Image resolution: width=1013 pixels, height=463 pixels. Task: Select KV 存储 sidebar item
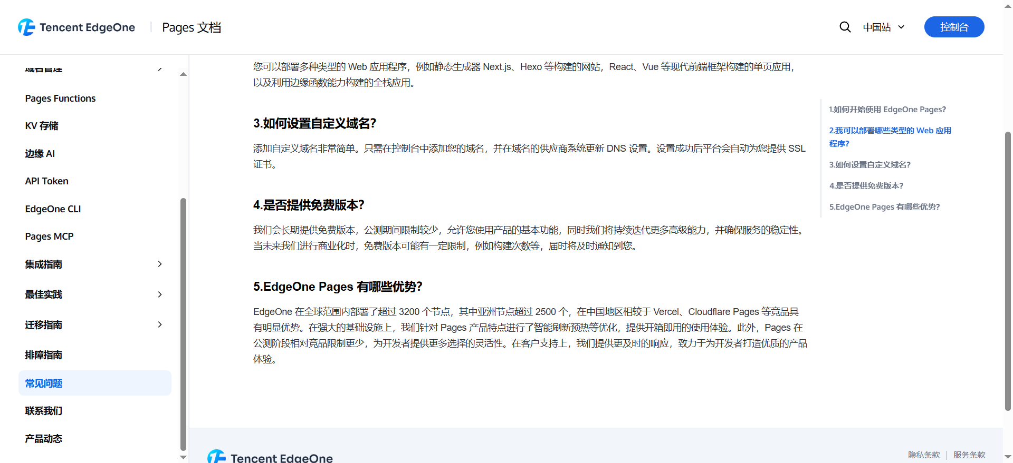42,126
